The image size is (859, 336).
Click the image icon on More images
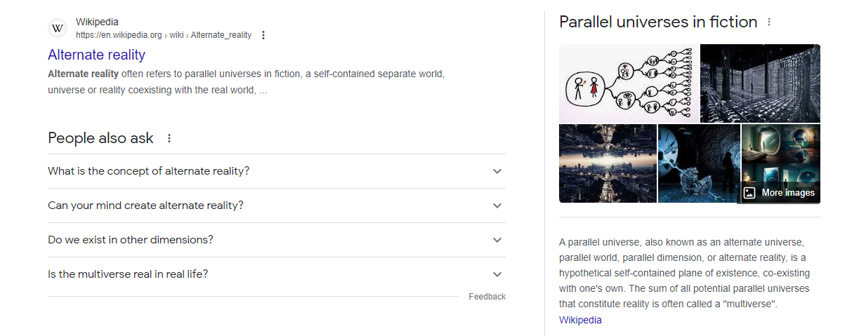749,193
